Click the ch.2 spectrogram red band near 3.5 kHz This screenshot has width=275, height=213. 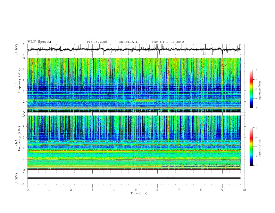[134, 151]
